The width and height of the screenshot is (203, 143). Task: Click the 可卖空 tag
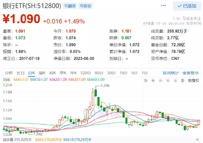85,6
